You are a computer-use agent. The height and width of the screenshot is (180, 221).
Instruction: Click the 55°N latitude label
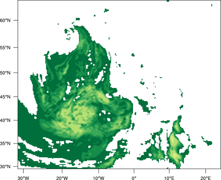[5, 48]
